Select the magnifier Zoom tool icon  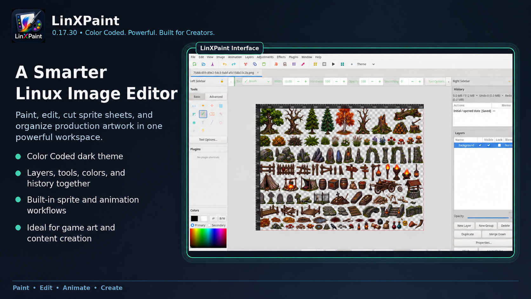[x=194, y=131]
